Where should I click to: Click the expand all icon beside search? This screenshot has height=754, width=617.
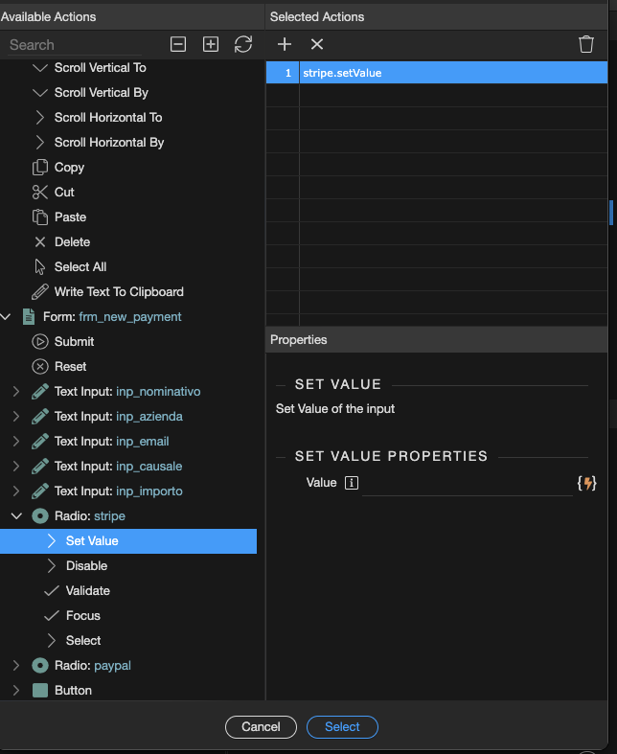(x=211, y=44)
